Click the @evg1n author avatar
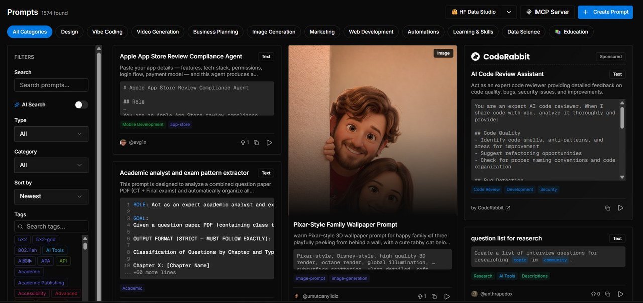 point(123,142)
